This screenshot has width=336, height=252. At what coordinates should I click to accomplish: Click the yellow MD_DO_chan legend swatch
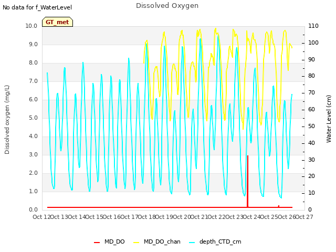[136, 243]
